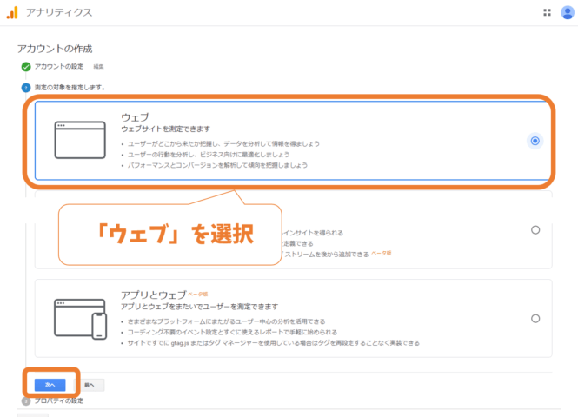
Task: Click the Google Analytics logo icon
Action: [x=12, y=12]
